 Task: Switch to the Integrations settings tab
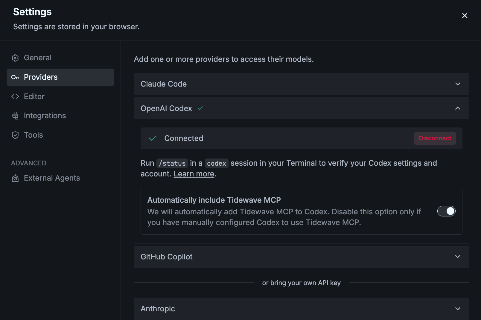[x=45, y=116]
